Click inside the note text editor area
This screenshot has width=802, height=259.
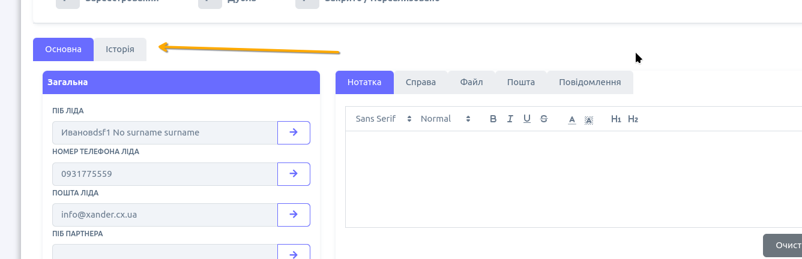point(570,179)
